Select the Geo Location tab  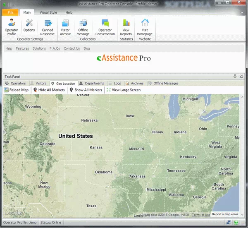pos(63,84)
